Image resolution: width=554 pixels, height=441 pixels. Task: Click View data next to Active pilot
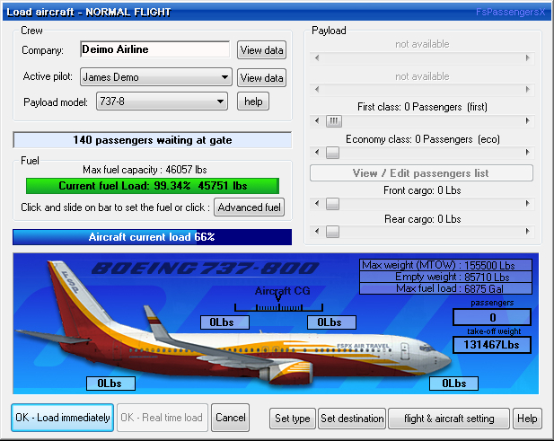261,77
